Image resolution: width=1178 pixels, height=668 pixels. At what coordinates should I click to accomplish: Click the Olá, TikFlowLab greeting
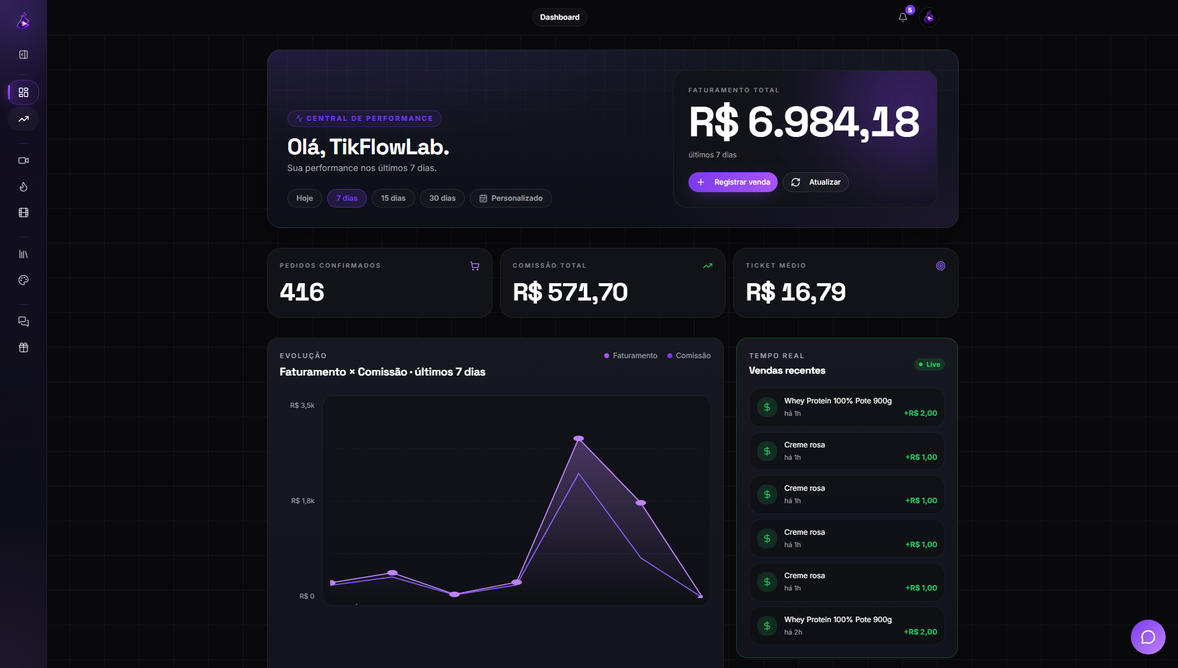(x=368, y=147)
